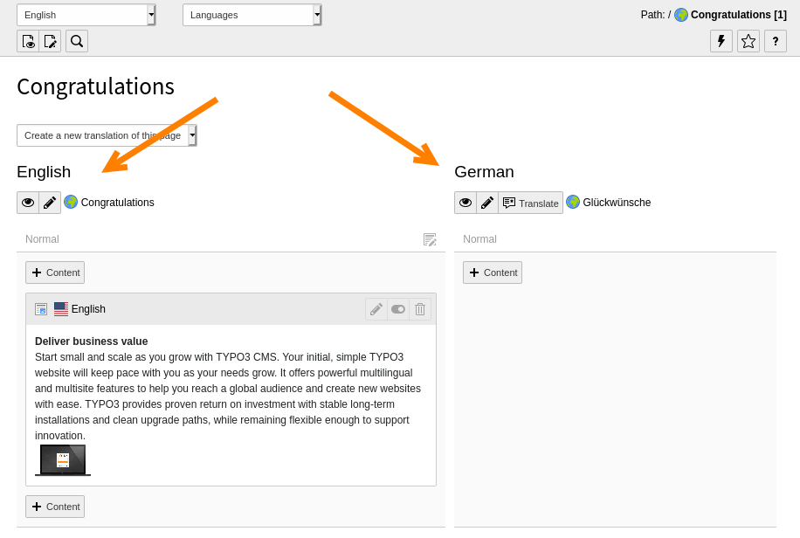Open the English language selector dropdown
The width and height of the screenshot is (800, 538).
coord(86,15)
